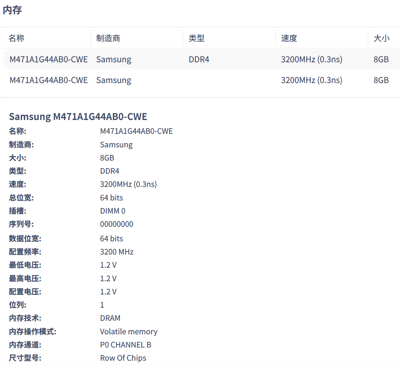Click the 总位宽 value 64 bits
400x365 pixels.
click(112, 198)
